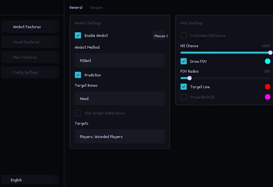Click the Aimbot Method label
273x187 pixels.
87,47
